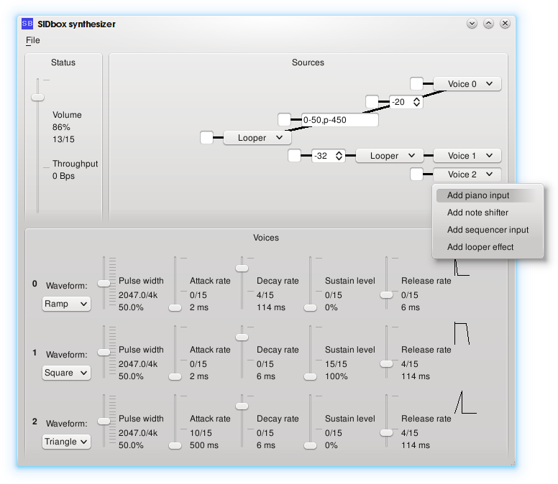Click voice 1 Square waveform selector

(x=66, y=373)
